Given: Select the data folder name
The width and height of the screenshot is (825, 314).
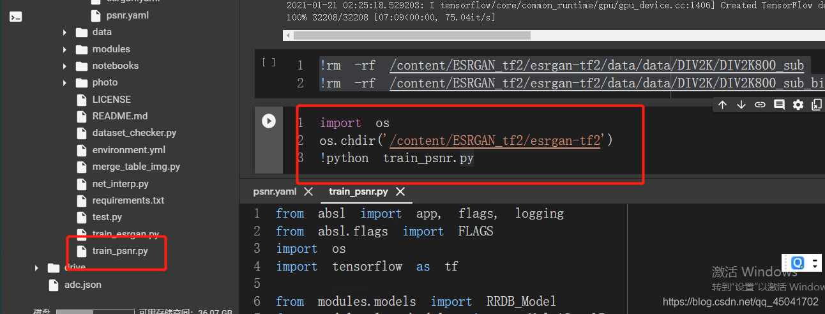Looking at the screenshot, I should tap(102, 32).
